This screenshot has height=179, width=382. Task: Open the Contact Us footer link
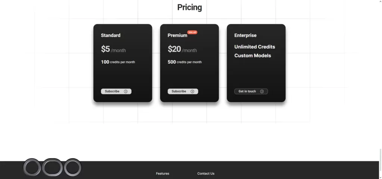pyautogui.click(x=206, y=173)
